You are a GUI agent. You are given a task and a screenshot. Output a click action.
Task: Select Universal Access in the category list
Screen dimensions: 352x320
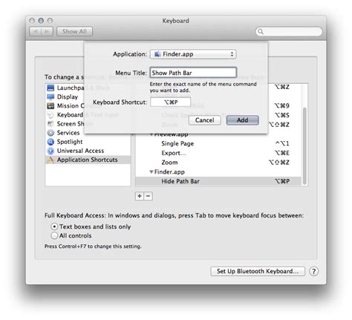88,151
